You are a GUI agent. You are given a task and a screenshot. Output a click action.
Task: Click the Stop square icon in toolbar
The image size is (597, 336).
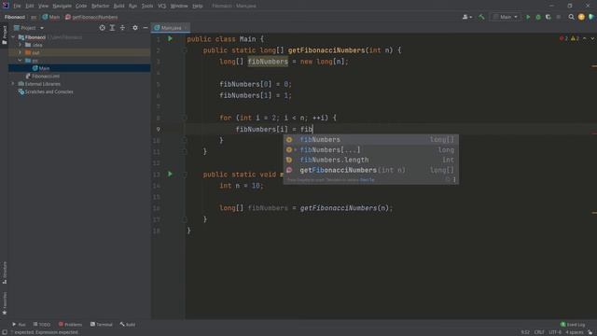[x=559, y=17]
